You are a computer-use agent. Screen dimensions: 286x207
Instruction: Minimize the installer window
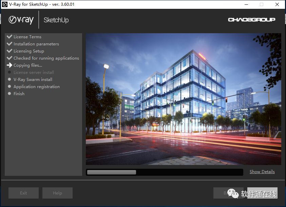click(246, 4)
